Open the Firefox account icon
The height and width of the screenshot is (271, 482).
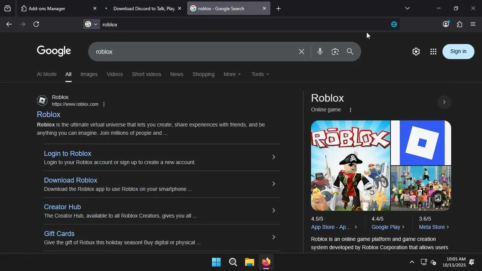(446, 24)
